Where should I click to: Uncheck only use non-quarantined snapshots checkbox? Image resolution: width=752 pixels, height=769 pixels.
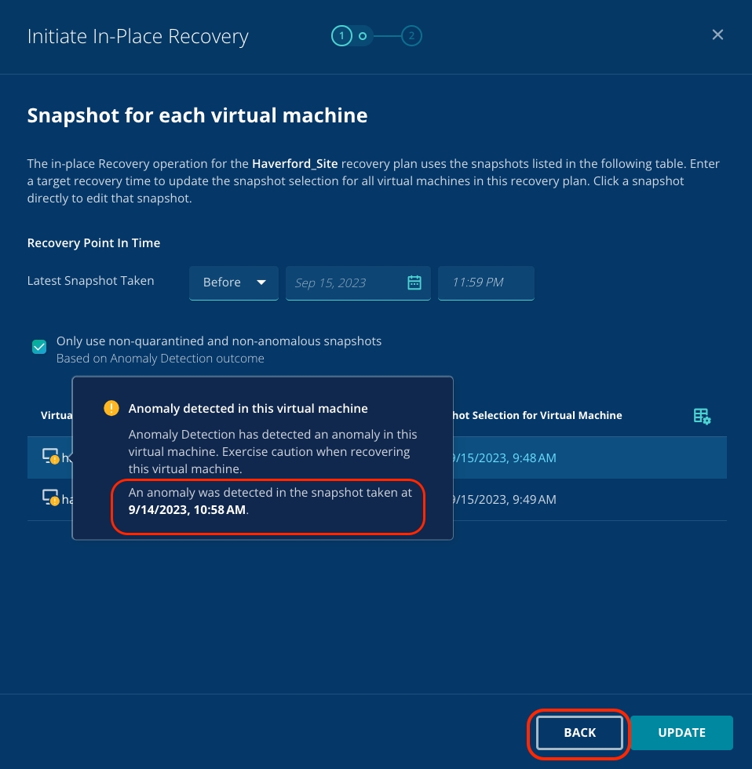tap(39, 347)
